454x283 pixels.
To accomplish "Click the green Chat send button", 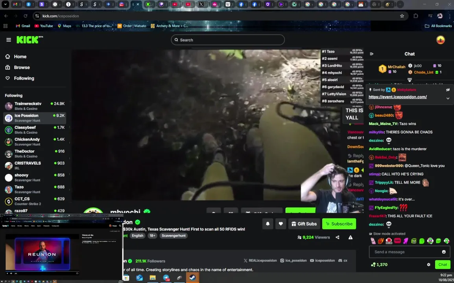I will click(443, 265).
